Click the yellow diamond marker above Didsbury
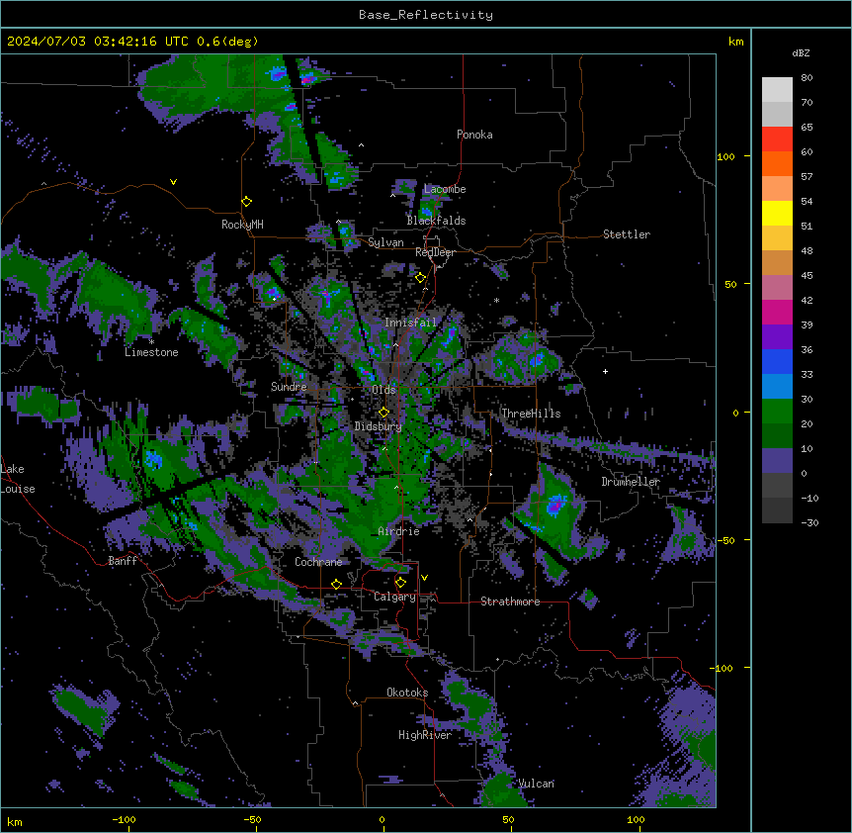 (x=383, y=413)
